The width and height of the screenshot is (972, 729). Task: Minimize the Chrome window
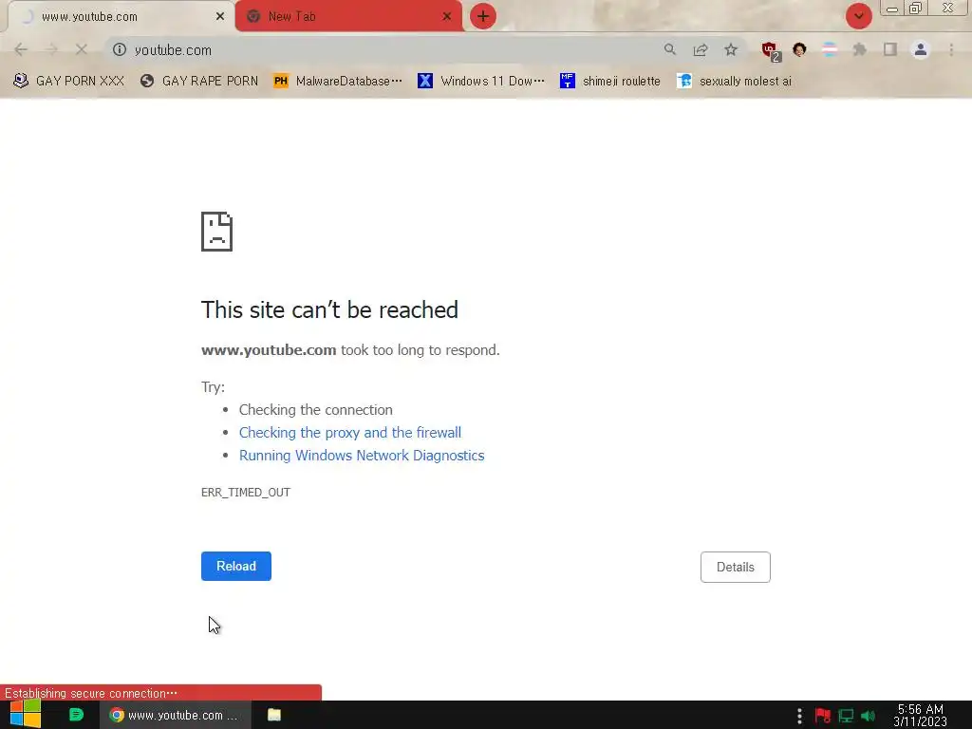click(x=892, y=9)
